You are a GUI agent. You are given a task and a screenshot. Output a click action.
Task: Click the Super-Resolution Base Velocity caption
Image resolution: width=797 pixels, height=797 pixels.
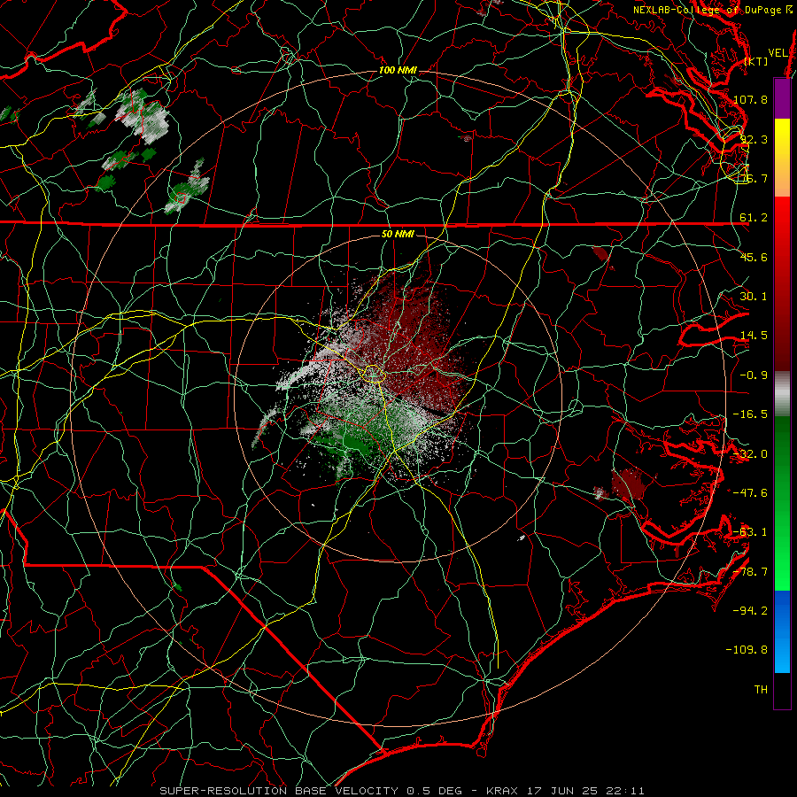point(401,791)
